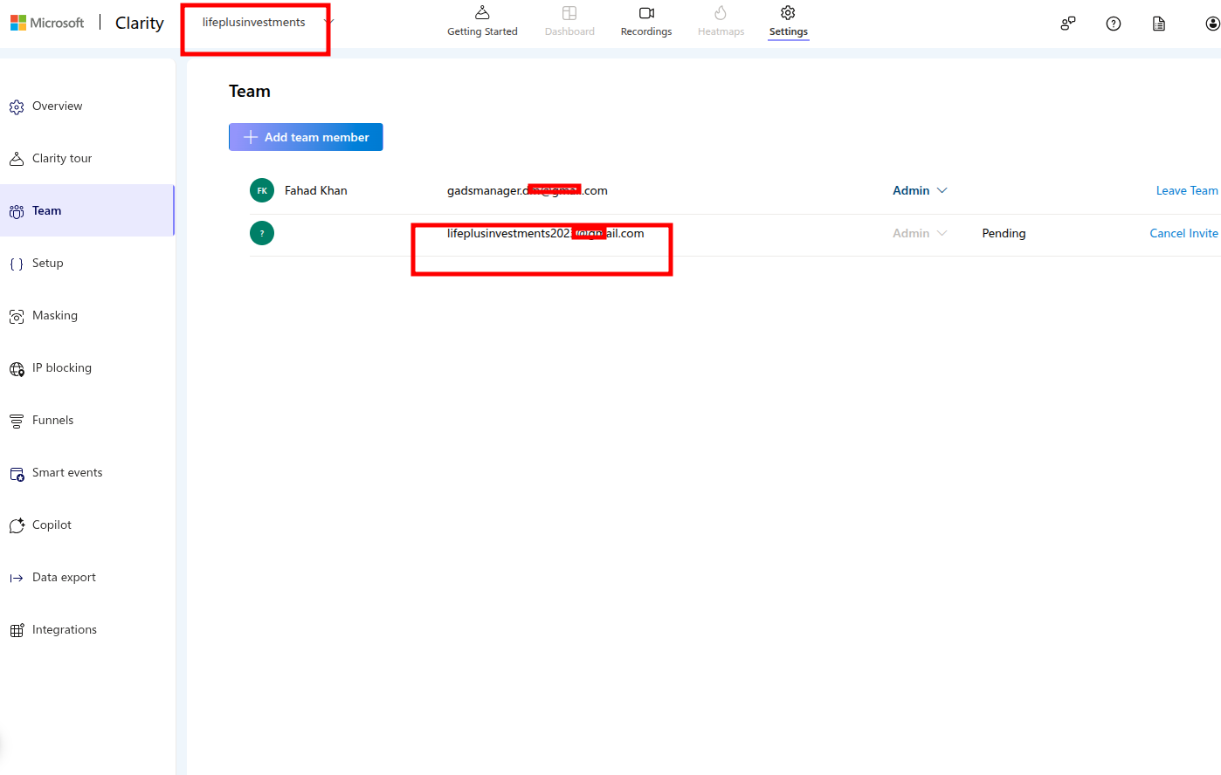Click the Copilot icon in sidebar

click(x=17, y=525)
